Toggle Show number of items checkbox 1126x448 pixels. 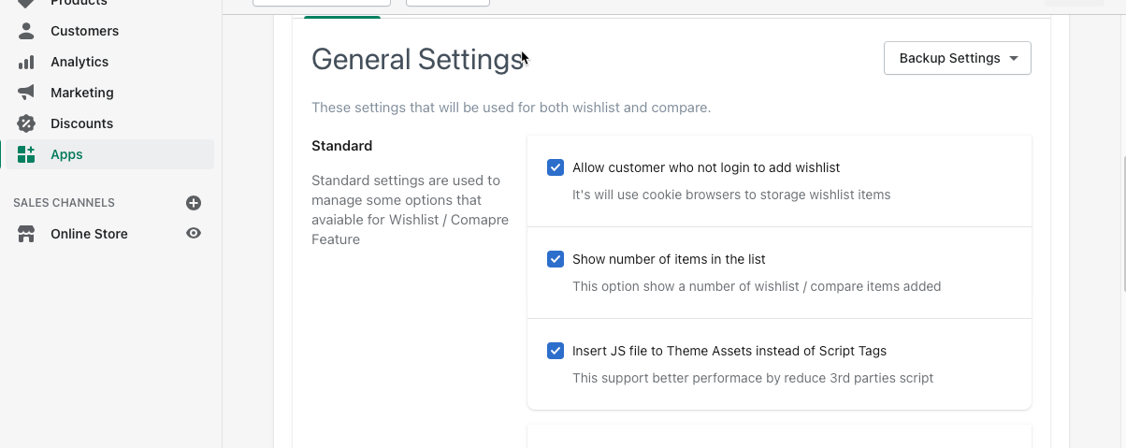556,259
